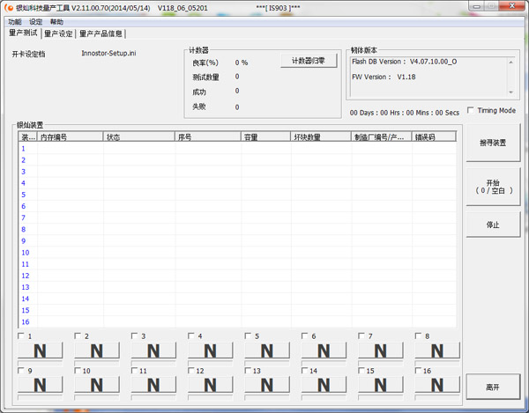Click the 状态 column header

[x=139, y=136]
